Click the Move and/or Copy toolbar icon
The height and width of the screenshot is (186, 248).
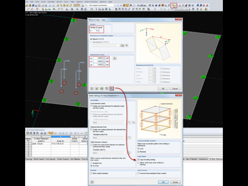click(x=173, y=5)
